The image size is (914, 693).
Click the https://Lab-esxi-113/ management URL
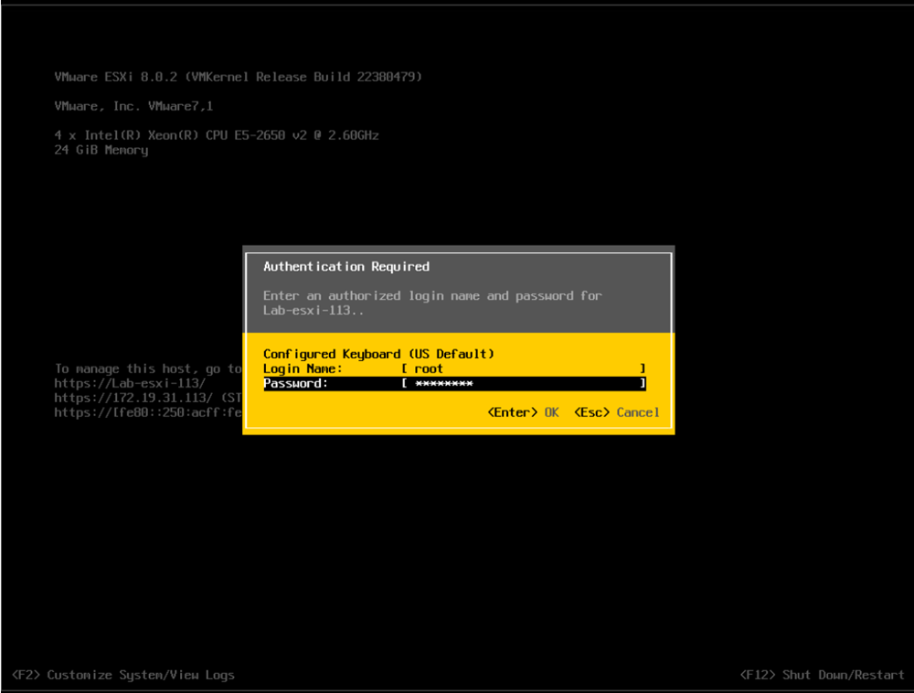130,383
